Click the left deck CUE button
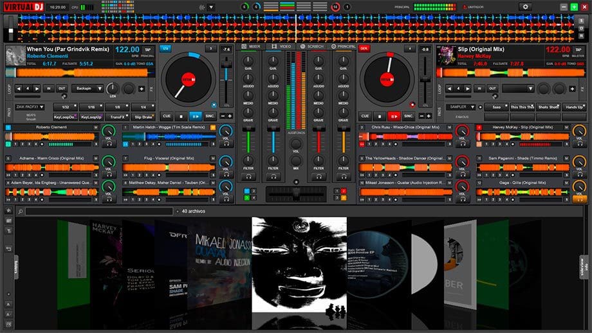 click(167, 116)
